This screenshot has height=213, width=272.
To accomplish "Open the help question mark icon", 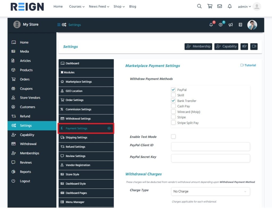I will click(220, 24).
